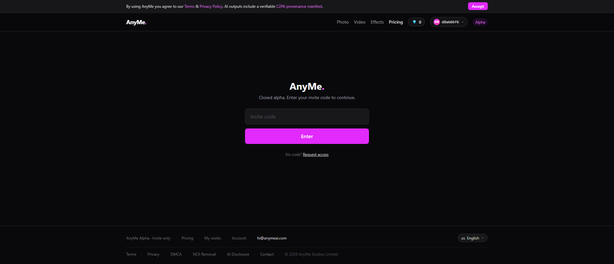Image resolution: width=614 pixels, height=264 pixels.
Task: Open Privacy in the bottom footer row
Action: pos(153,254)
